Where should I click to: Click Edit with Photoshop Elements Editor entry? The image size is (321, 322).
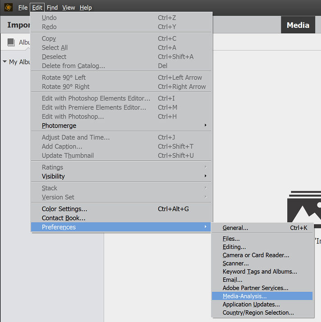[121, 98]
